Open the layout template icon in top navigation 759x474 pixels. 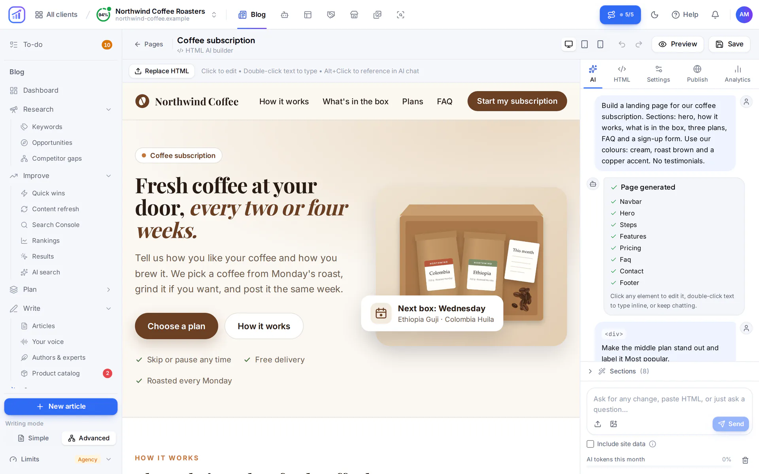tap(308, 15)
